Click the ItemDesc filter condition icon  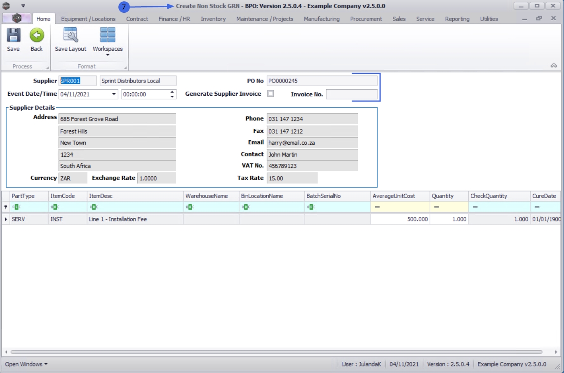[x=94, y=207]
